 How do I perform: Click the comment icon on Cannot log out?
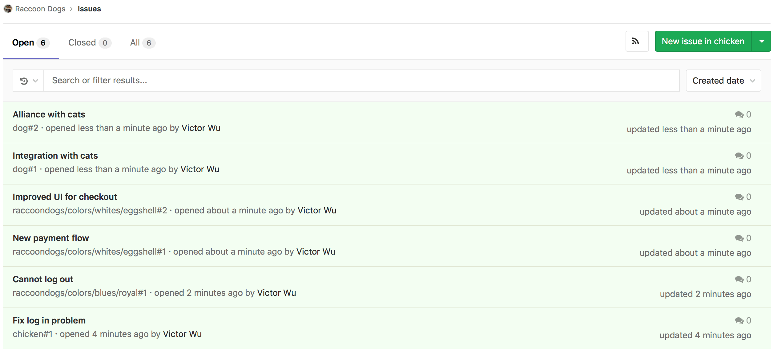739,279
